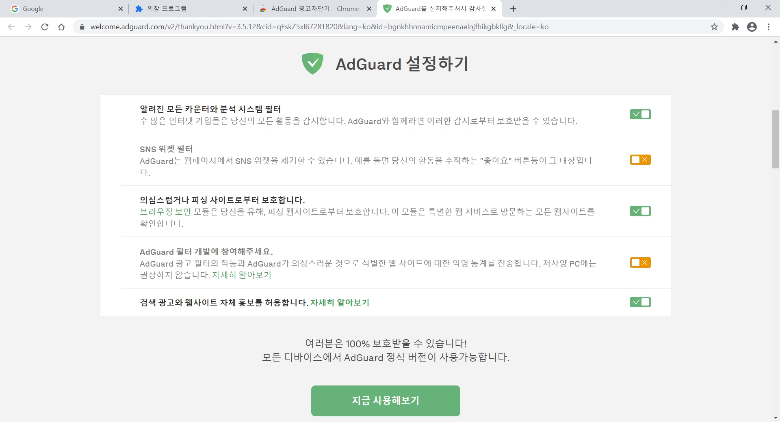Image resolution: width=780 pixels, height=422 pixels.
Task: Reload the AdGuard thank-you page
Action: coord(45,27)
